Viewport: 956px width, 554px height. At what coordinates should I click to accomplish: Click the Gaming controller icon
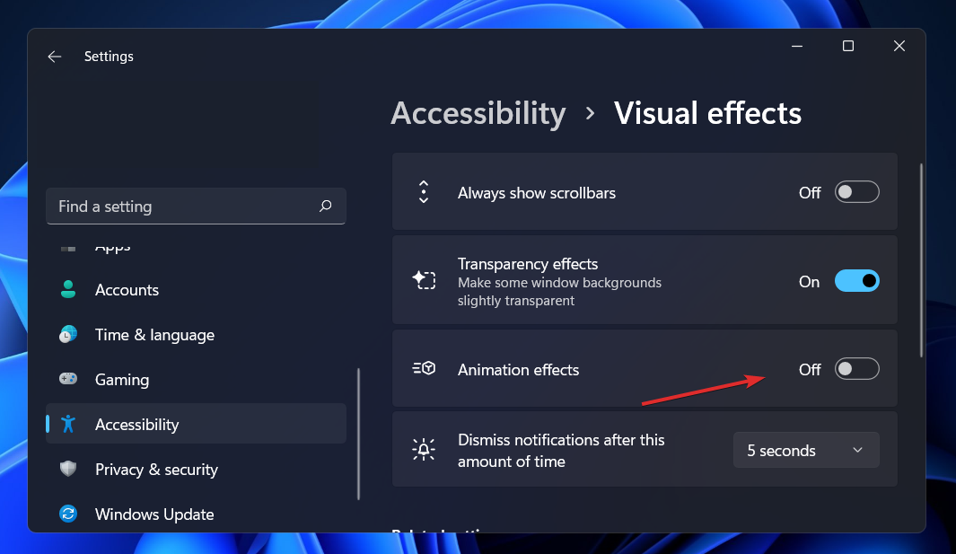68,379
